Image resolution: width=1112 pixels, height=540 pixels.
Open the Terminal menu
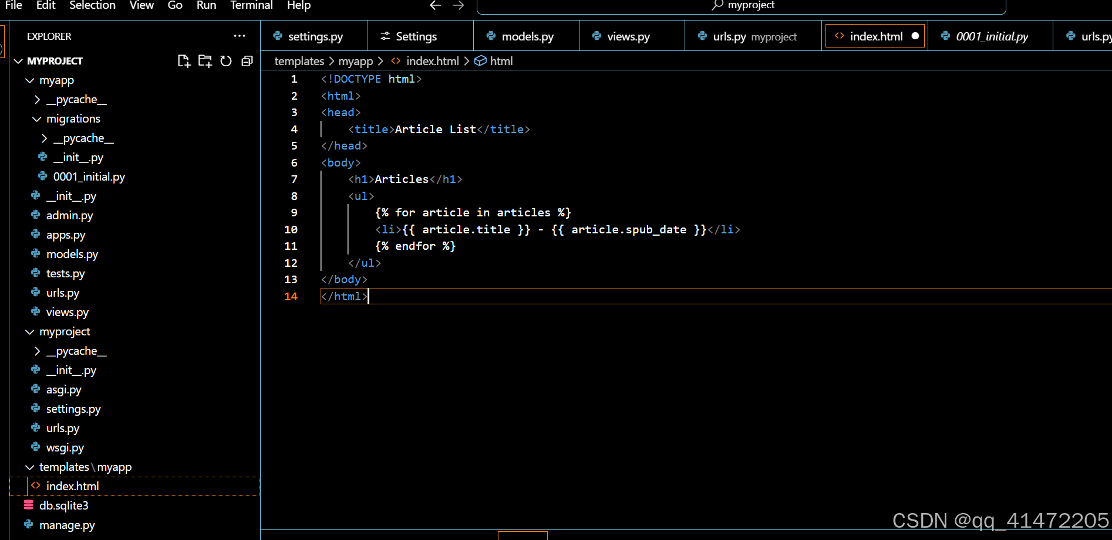[251, 6]
